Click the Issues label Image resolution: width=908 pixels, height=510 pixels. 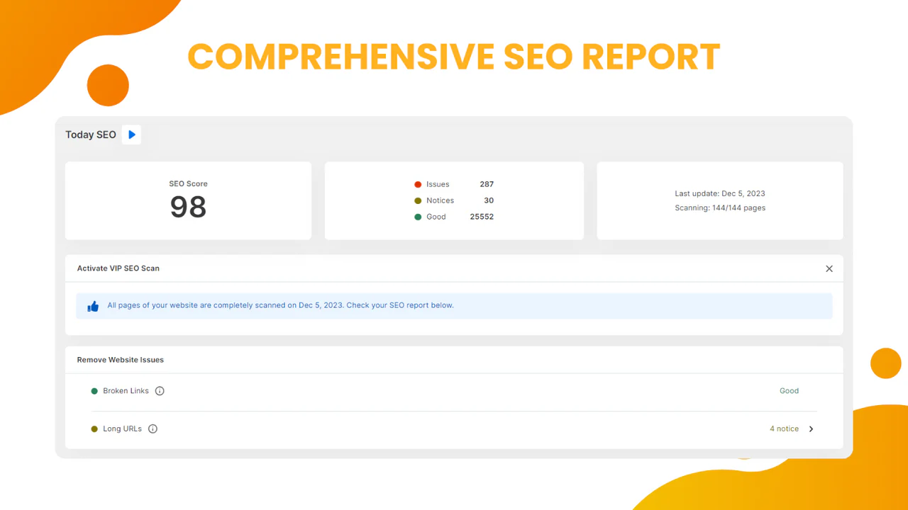[438, 184]
